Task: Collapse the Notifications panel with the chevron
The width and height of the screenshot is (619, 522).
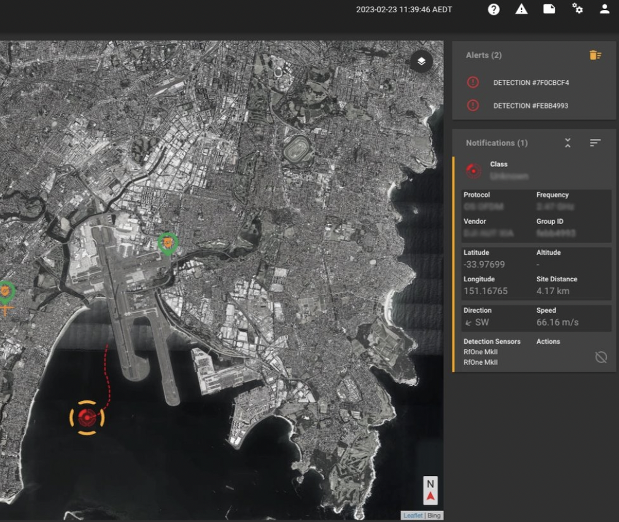Action: coord(568,142)
